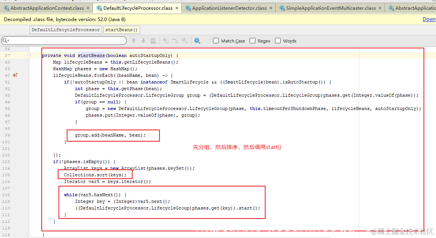Click line number 105 in gutter
The width and height of the screenshot is (436, 238).
point(6,175)
